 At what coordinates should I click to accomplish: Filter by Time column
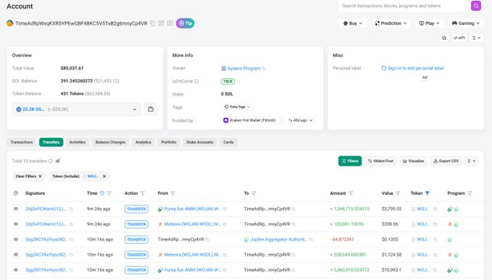click(109, 193)
